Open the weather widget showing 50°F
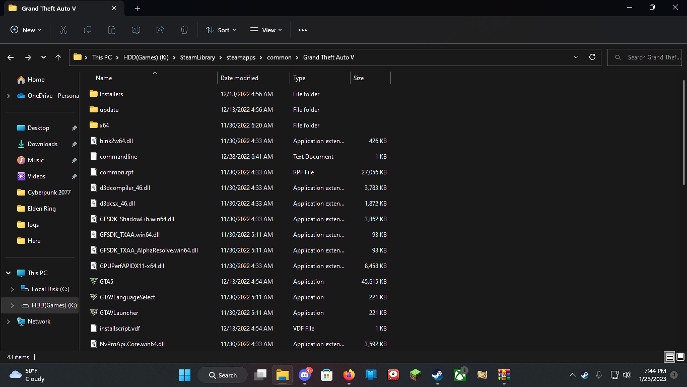Image resolution: width=687 pixels, height=387 pixels. coord(28,375)
